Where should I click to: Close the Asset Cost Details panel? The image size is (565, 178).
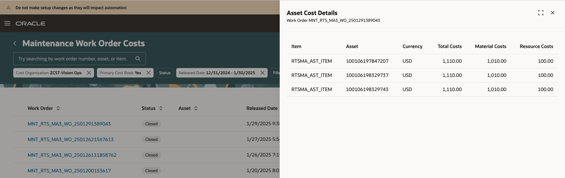click(x=553, y=13)
